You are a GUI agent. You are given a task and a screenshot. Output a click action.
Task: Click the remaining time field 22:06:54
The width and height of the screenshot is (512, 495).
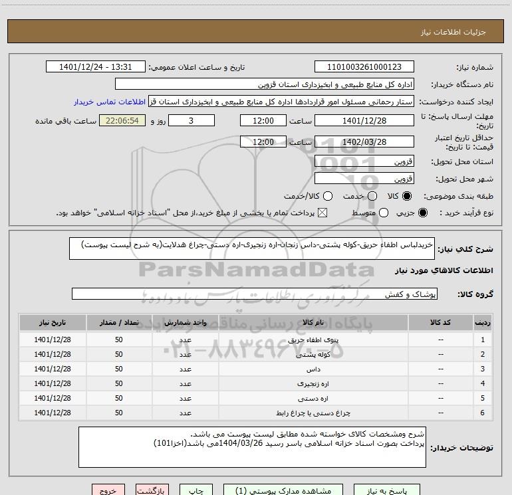click(122, 120)
